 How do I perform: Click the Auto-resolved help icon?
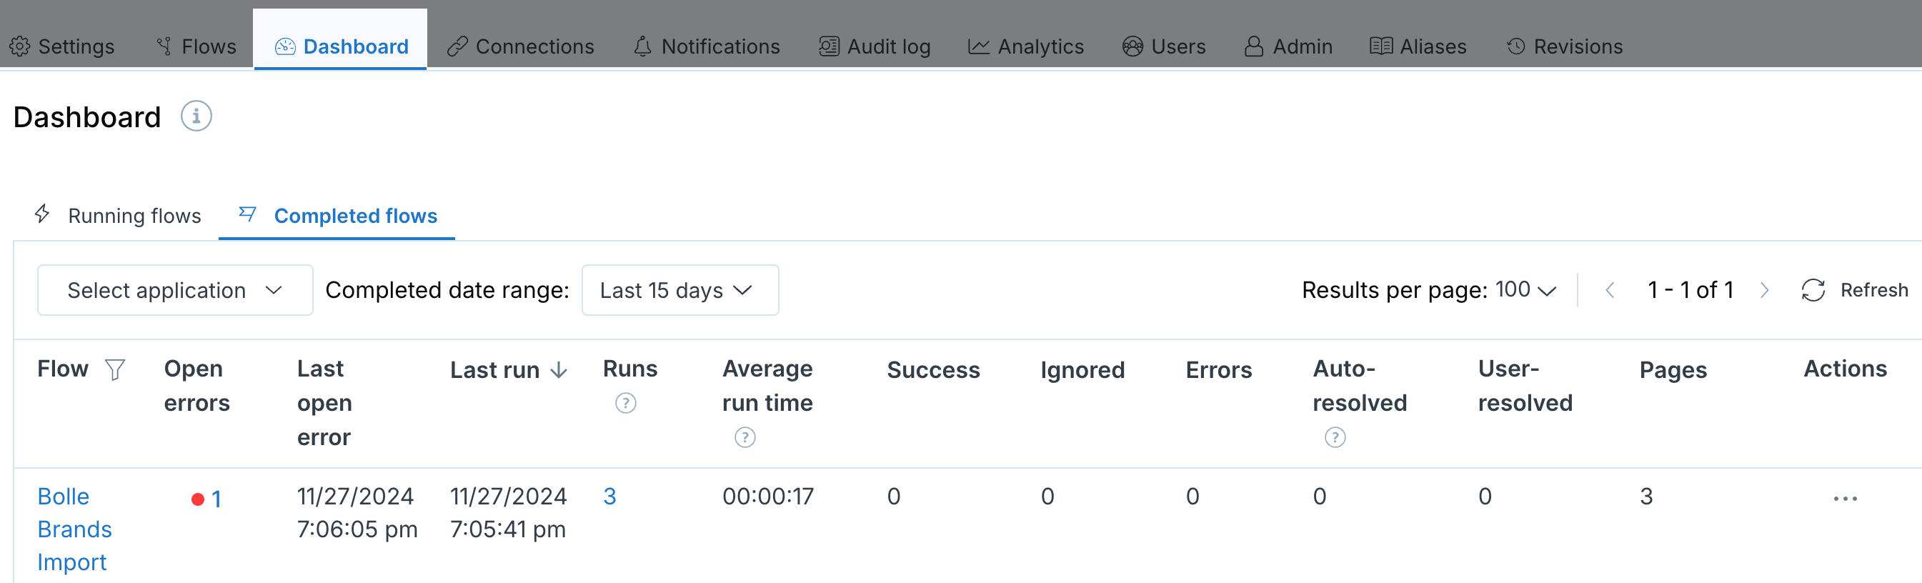point(1335,437)
